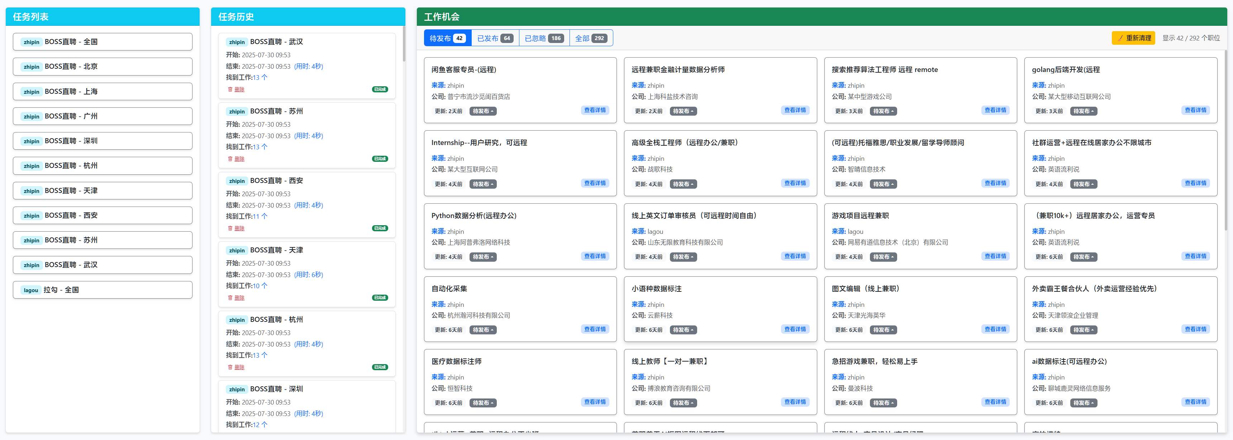View details of 闲鱼客服专员 job
Viewport: 1233px width, 440px height.
coord(595,111)
